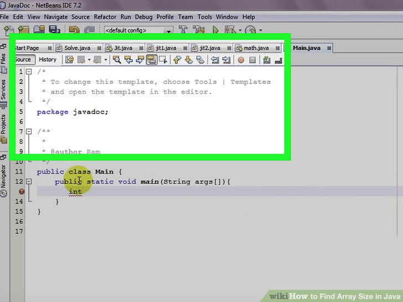Click the Debug Project toolbar icon

(230, 30)
